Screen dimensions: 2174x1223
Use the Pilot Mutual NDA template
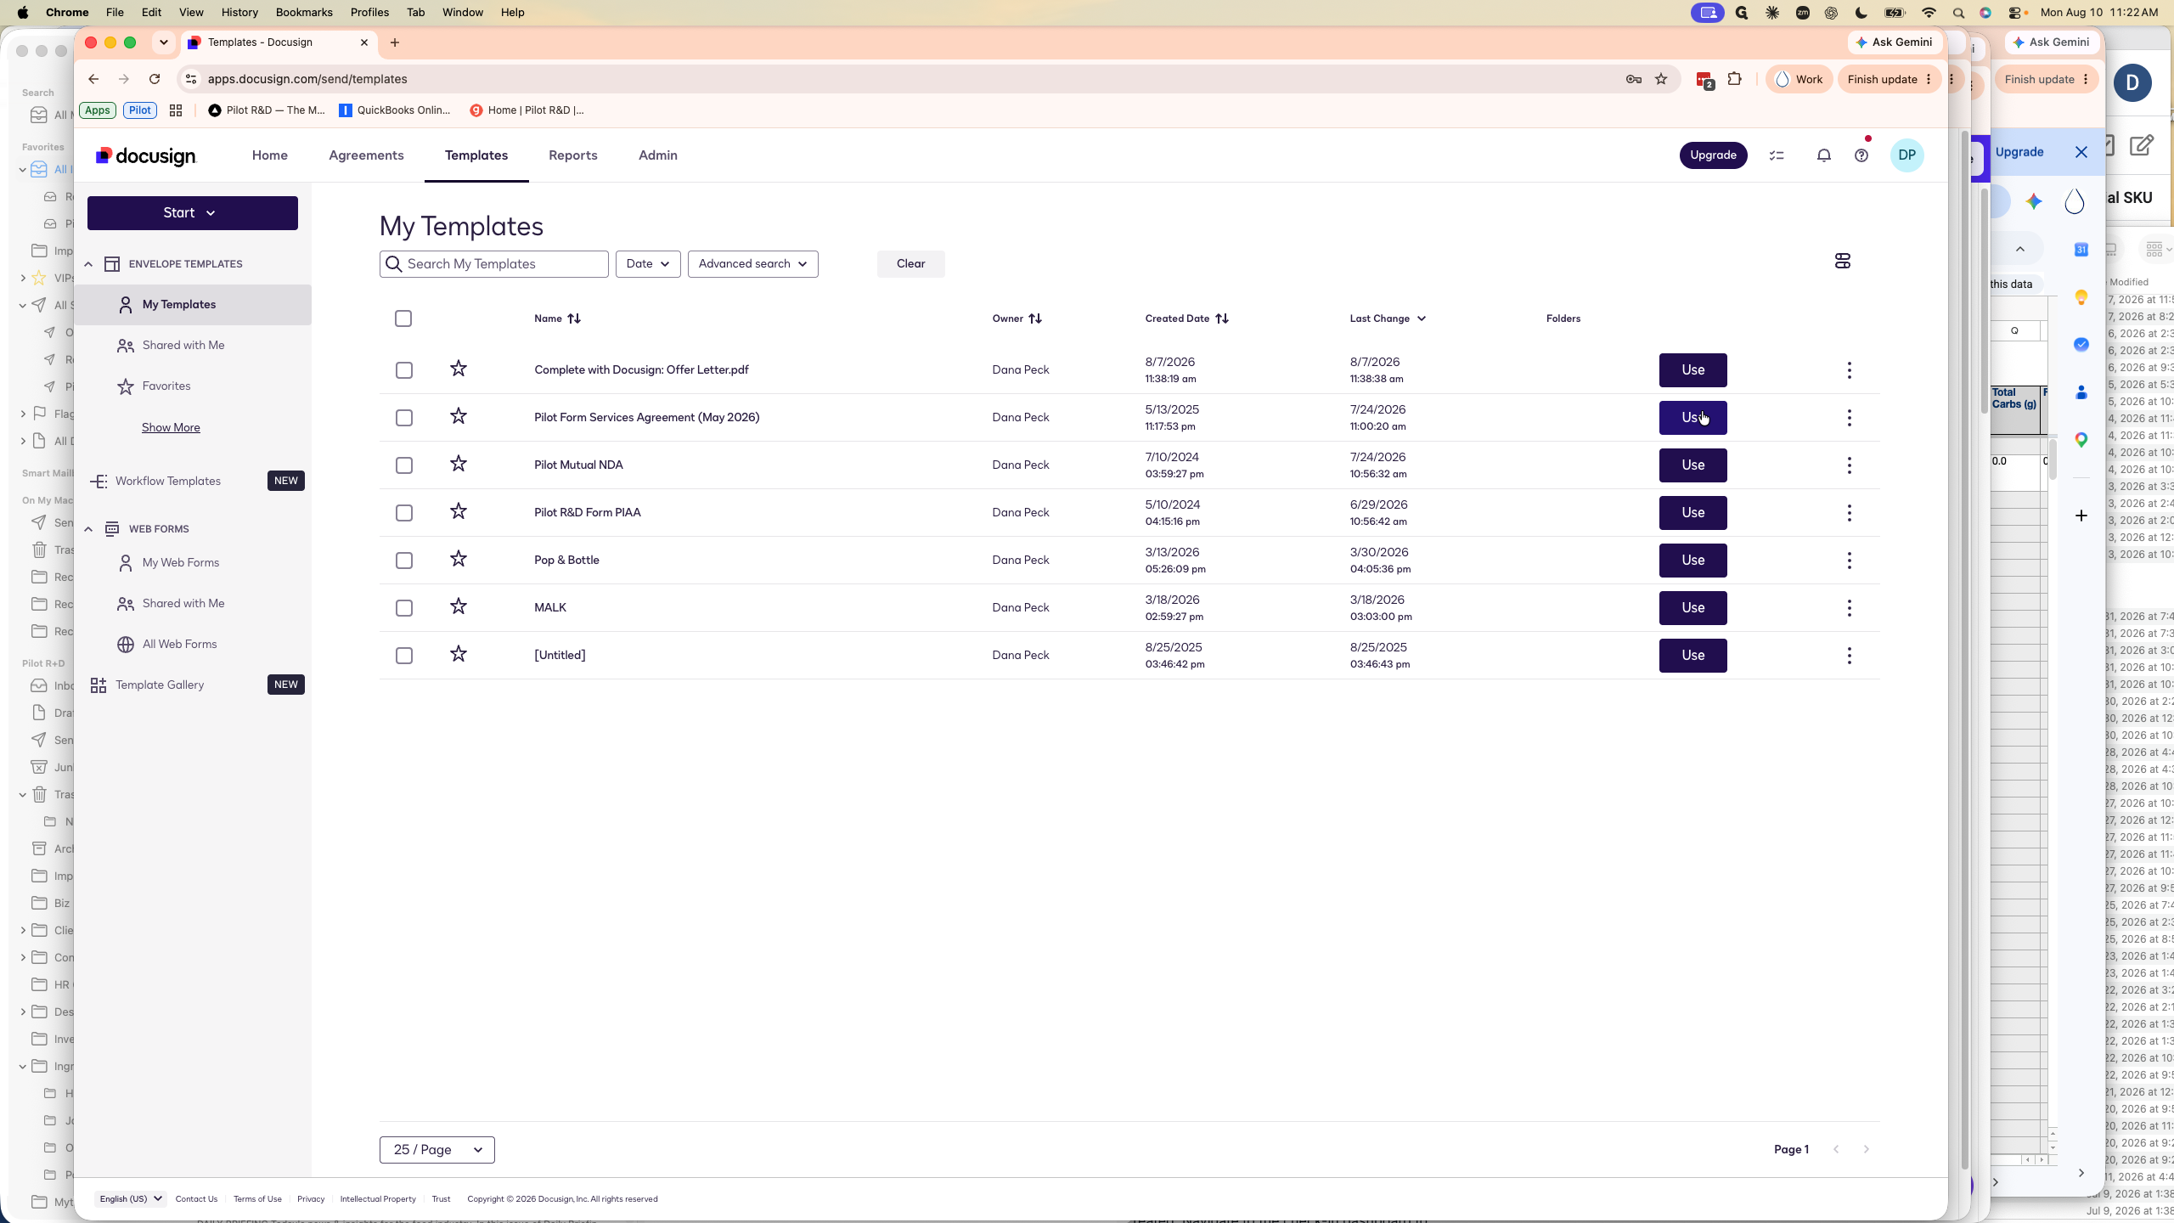[x=1692, y=465]
